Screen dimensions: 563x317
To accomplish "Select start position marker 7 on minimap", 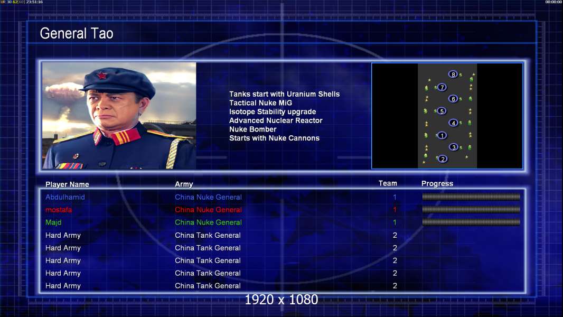I will point(442,87).
